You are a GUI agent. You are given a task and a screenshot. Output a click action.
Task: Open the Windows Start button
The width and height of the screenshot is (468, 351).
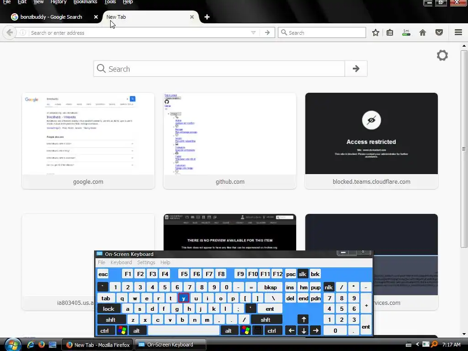coord(12,345)
